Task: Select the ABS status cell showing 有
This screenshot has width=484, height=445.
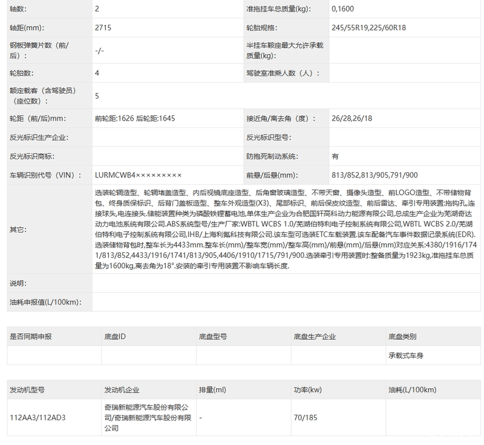Action: tap(399, 156)
